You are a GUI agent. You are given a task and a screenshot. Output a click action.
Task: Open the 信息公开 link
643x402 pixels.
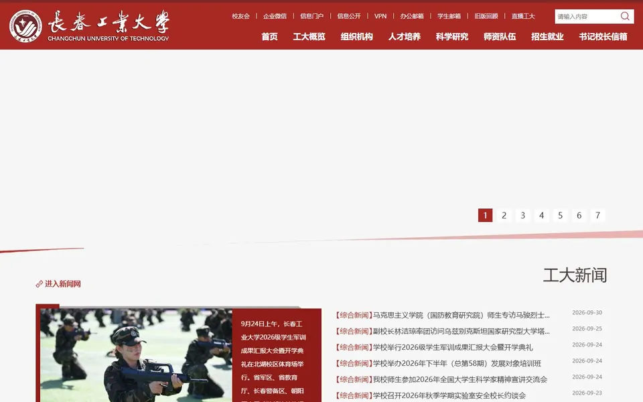[x=349, y=16]
